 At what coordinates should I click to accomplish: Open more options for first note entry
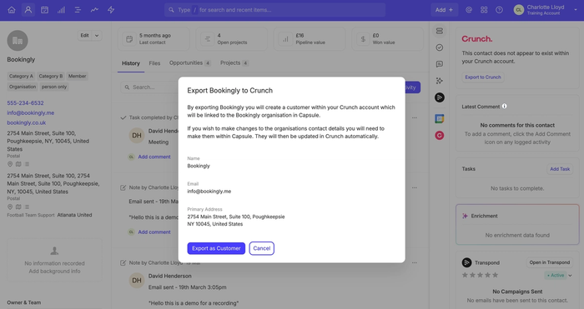(x=415, y=187)
